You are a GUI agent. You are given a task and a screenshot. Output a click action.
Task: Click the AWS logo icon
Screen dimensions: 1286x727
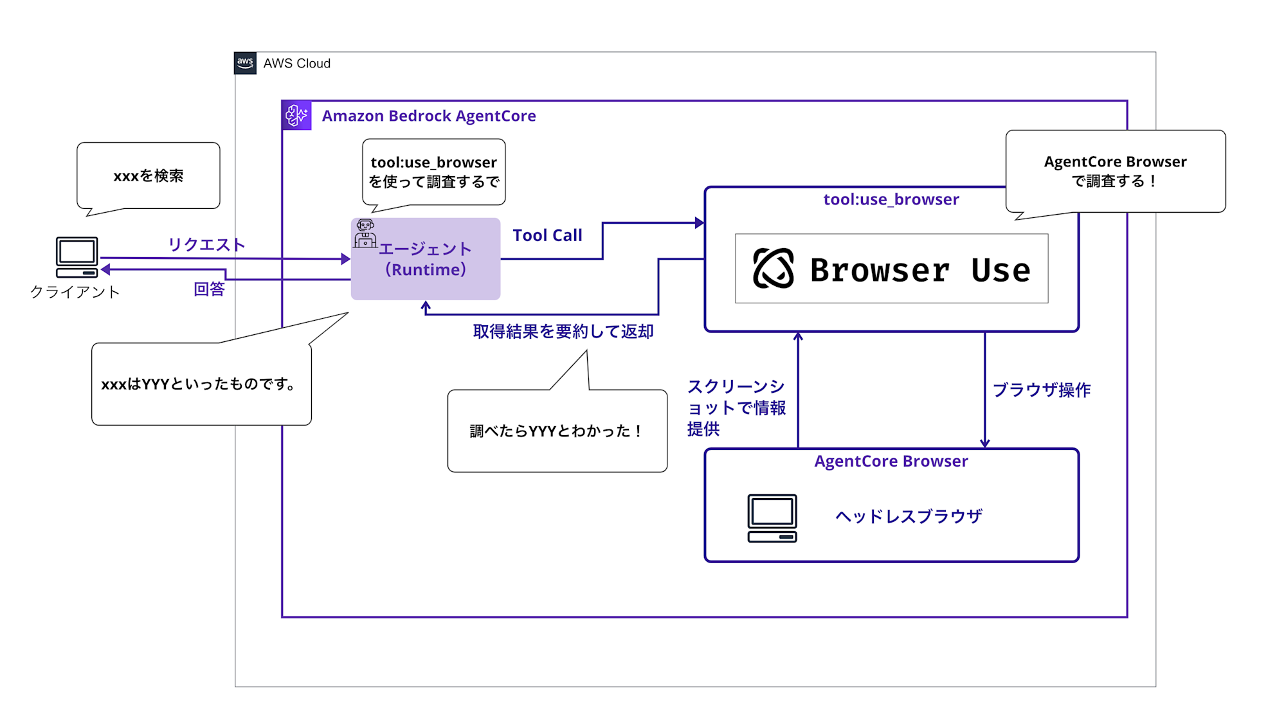click(245, 63)
